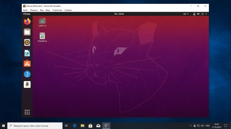Open the Files manager in the dock
The height and width of the screenshot is (129, 231).
pos(27,32)
